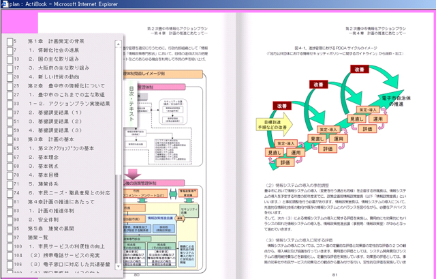Tick the box beside 5.施策体系

coord(10,184)
